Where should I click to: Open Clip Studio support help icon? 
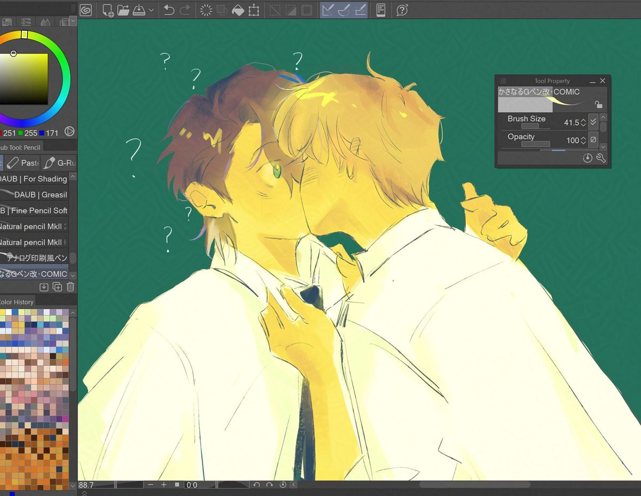click(x=402, y=10)
